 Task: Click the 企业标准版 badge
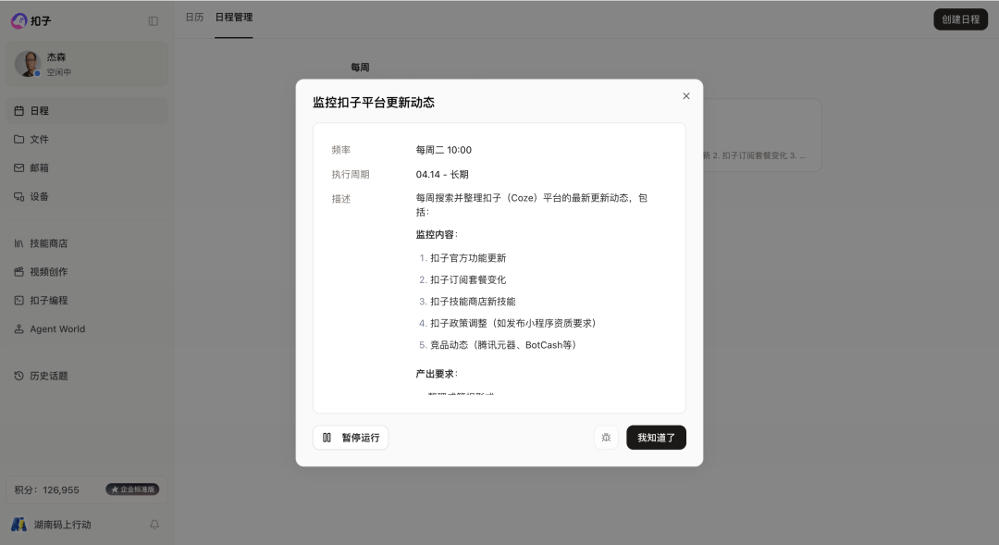pos(132,489)
